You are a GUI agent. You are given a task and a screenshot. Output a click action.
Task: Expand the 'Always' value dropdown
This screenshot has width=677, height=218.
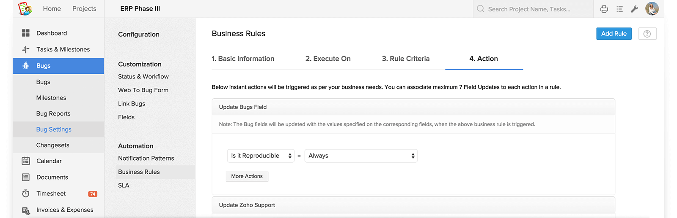coord(361,156)
